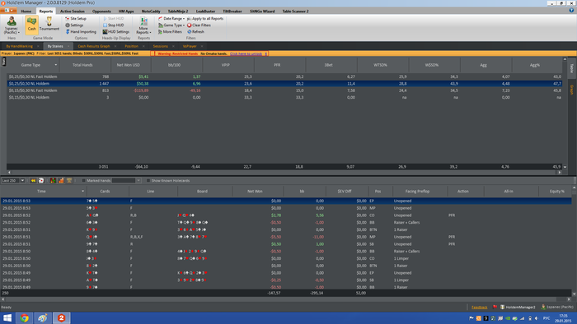Expand the Game Type filter dropdown

coord(171,25)
